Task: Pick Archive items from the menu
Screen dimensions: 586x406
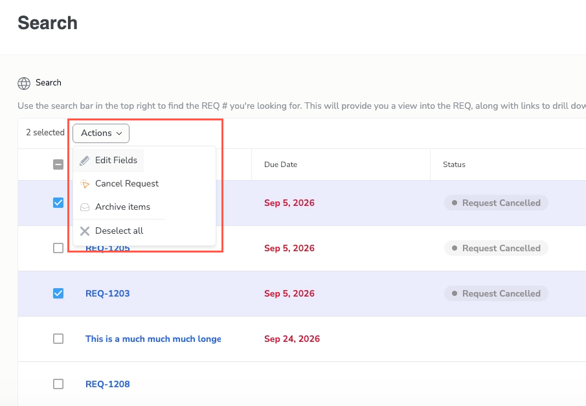Action: click(115, 207)
